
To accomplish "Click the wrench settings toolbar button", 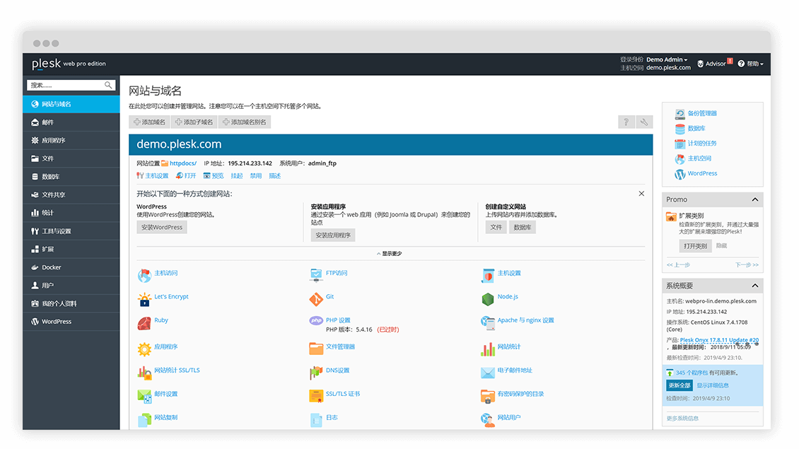I will [x=644, y=122].
